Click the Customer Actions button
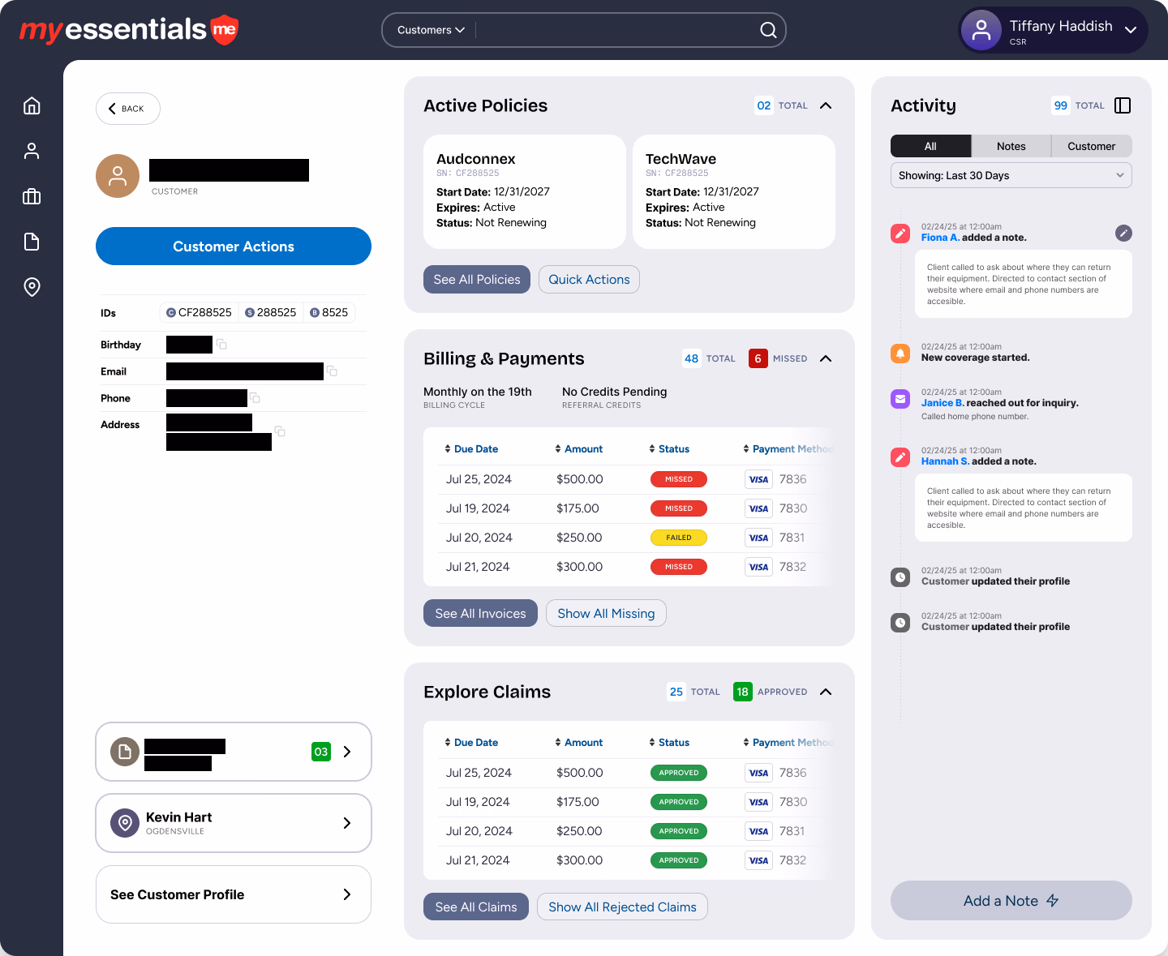Viewport: 1168px width, 956px height. pyautogui.click(x=234, y=247)
